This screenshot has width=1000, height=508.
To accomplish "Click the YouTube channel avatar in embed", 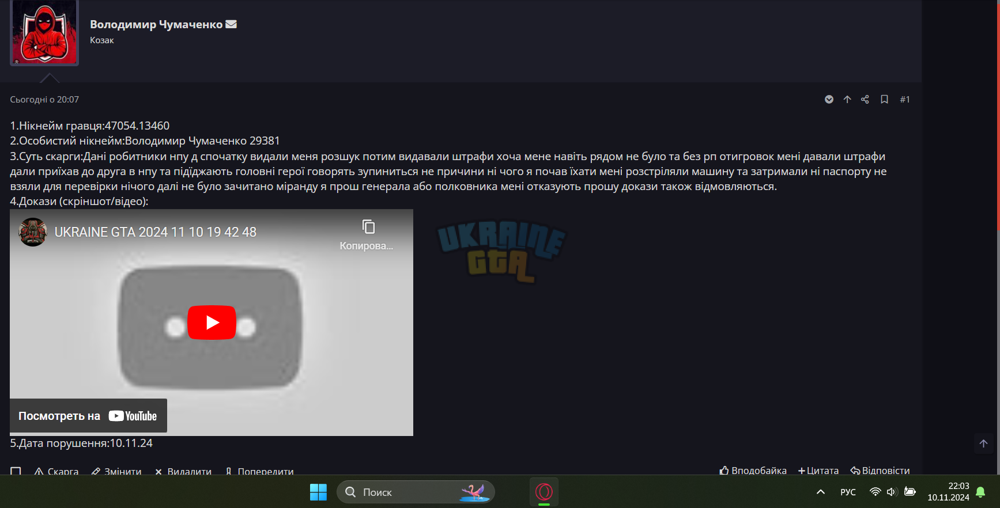I will 33,232.
